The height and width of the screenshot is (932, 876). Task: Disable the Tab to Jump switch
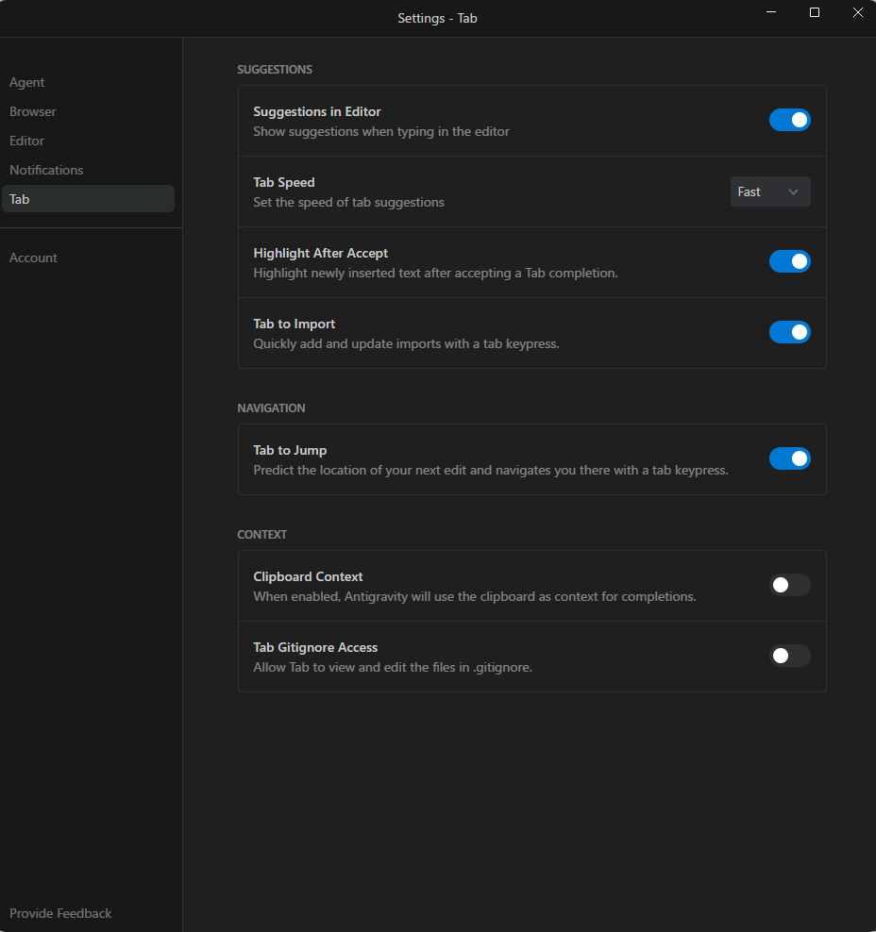click(x=789, y=458)
